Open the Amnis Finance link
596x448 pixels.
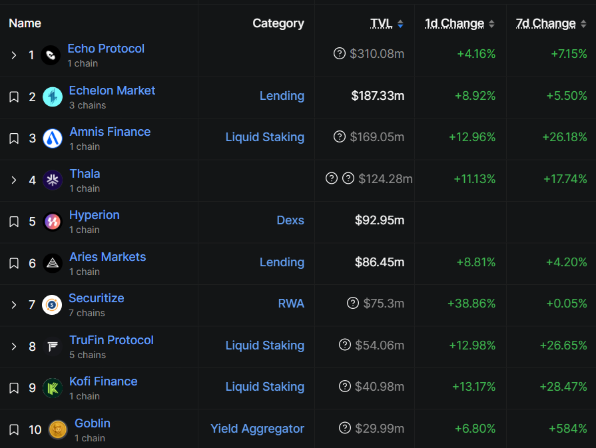111,132
